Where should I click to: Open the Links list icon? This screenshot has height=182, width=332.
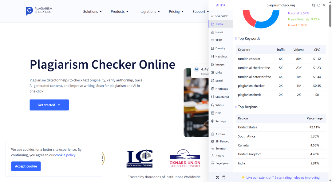coord(212,72)
